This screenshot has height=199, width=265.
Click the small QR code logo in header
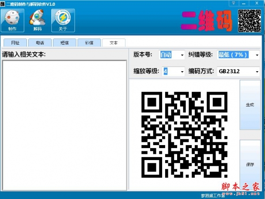pyautogui.click(x=250, y=21)
